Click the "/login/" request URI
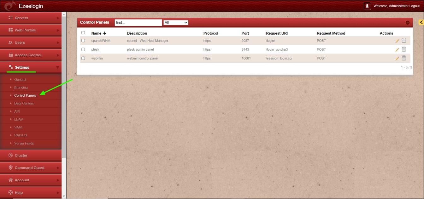The height and width of the screenshot is (199, 424). pos(271,41)
